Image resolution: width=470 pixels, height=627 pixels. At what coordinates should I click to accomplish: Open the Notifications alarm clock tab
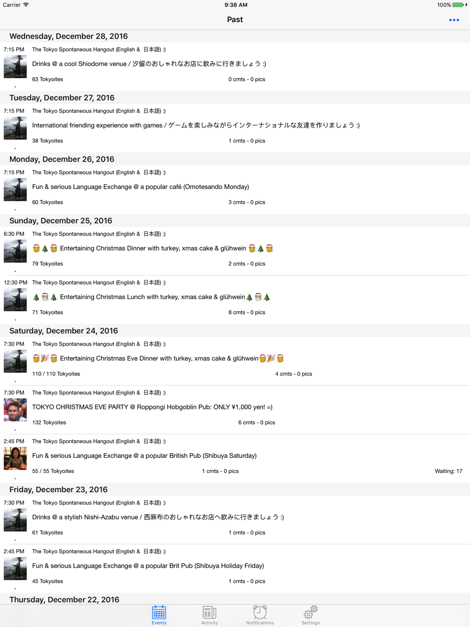pos(260,615)
